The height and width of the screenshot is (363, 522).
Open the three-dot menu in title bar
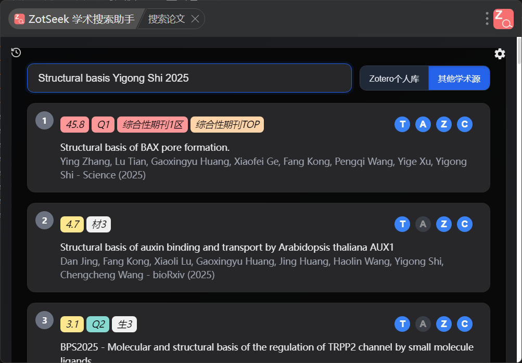point(487,19)
